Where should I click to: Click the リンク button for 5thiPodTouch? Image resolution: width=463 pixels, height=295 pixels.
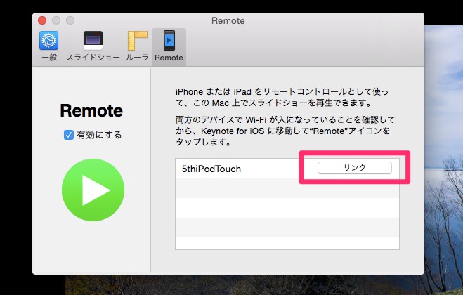355,168
